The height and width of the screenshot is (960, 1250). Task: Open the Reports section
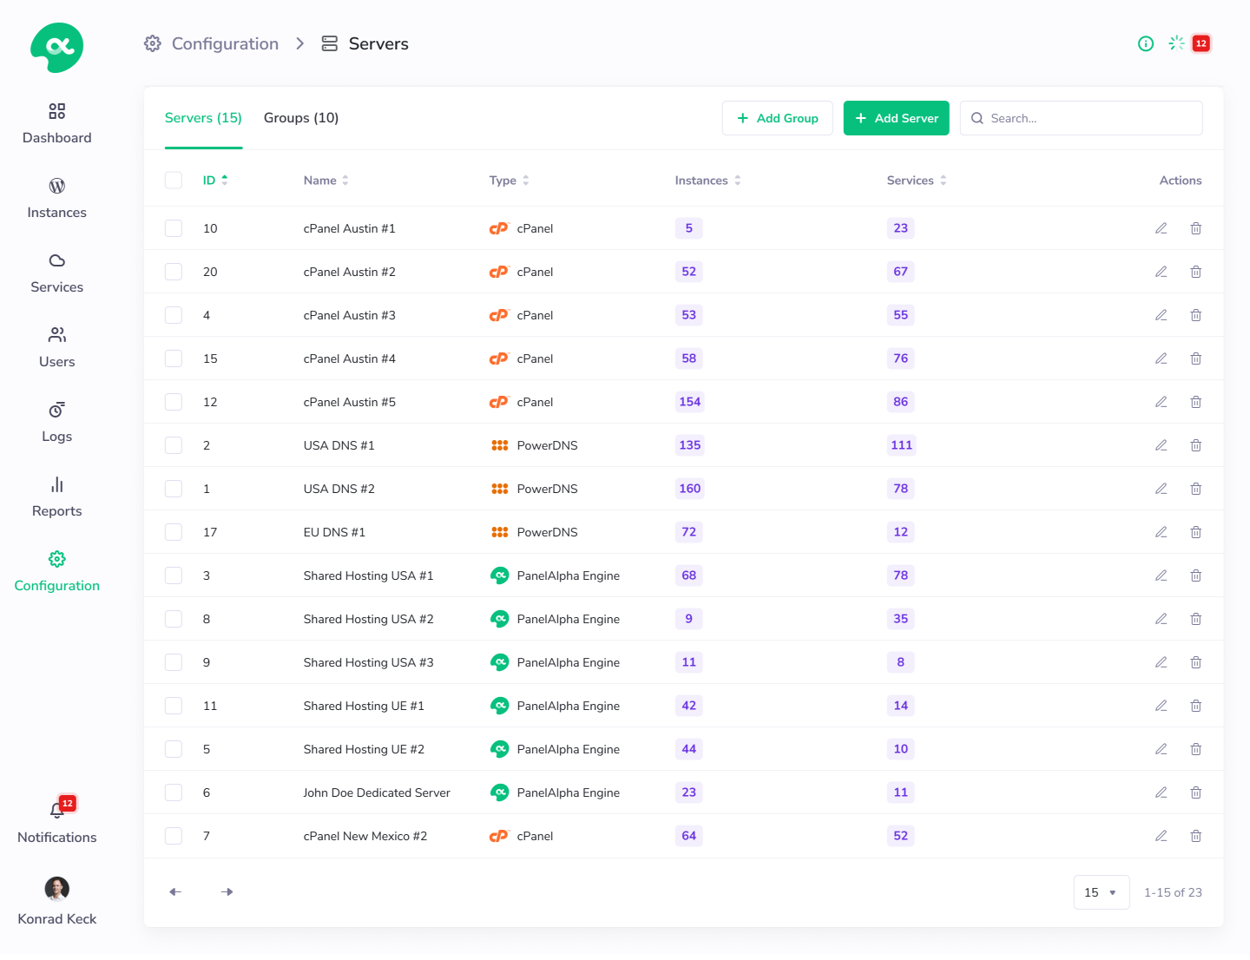[56, 496]
